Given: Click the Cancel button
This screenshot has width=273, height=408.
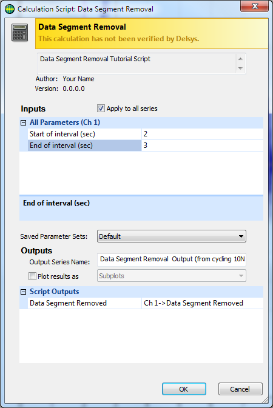Looking at the screenshot, I should 240,389.
